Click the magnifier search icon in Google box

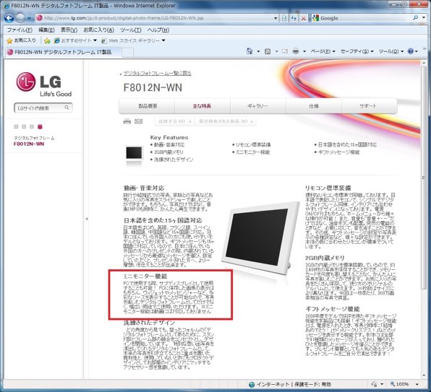(415, 18)
